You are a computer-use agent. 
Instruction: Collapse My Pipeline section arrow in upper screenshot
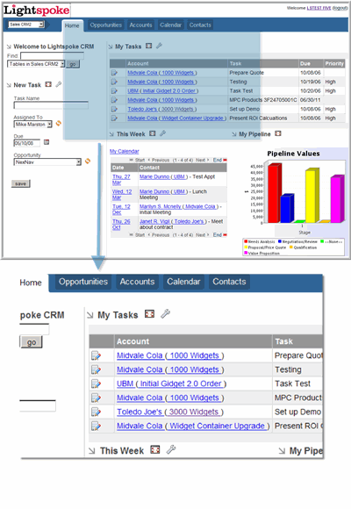[234, 134]
